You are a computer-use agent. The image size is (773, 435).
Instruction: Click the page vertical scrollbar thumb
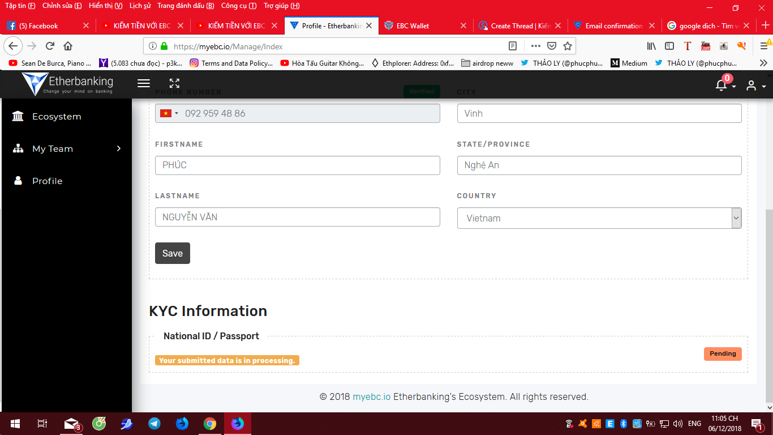(x=768, y=306)
